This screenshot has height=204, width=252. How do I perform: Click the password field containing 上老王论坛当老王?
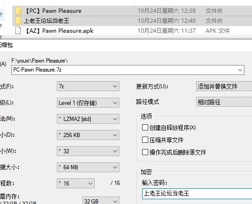click(197, 194)
